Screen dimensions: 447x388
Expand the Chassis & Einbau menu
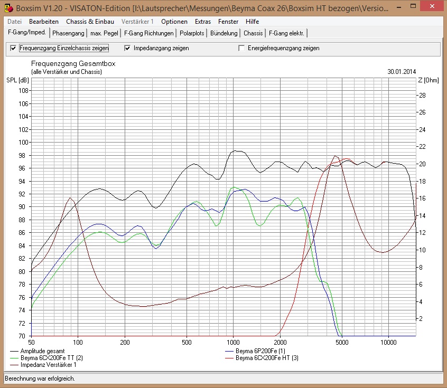[90, 22]
